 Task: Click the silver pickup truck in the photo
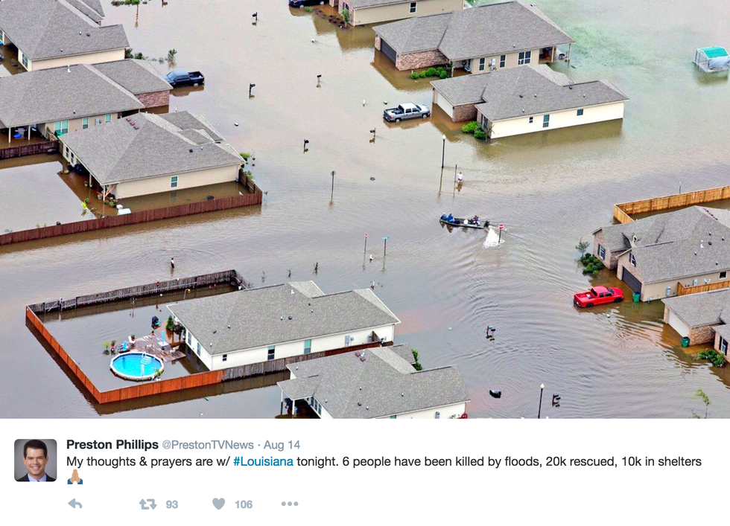click(407, 112)
